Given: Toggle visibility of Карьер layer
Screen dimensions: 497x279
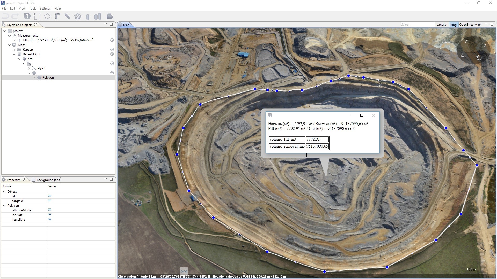Looking at the screenshot, I should pyautogui.click(x=112, y=49).
